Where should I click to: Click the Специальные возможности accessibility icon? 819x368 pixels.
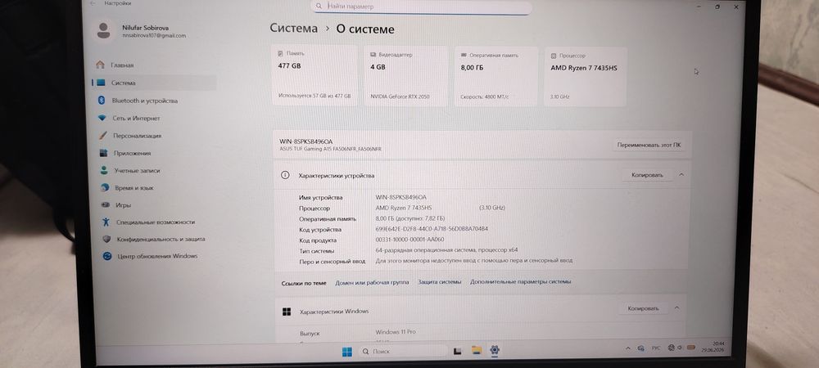[x=106, y=222]
